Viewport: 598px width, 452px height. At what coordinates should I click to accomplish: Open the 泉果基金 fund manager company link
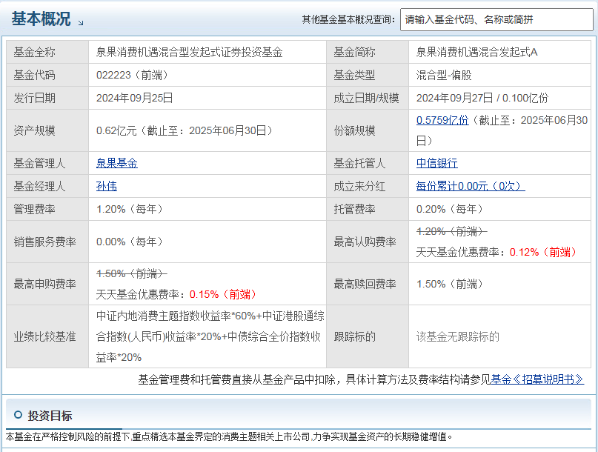coord(116,163)
